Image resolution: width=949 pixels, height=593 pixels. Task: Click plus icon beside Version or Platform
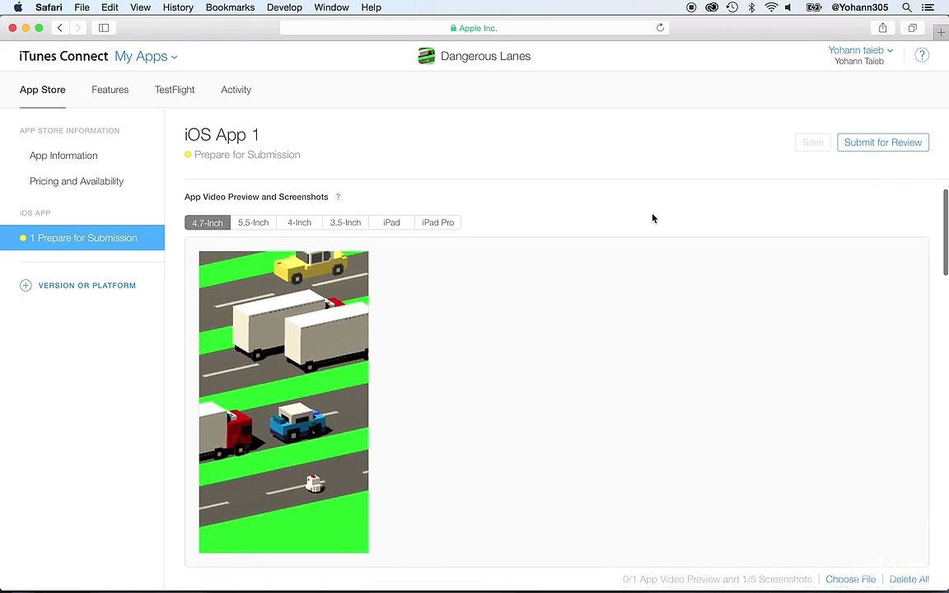click(26, 286)
